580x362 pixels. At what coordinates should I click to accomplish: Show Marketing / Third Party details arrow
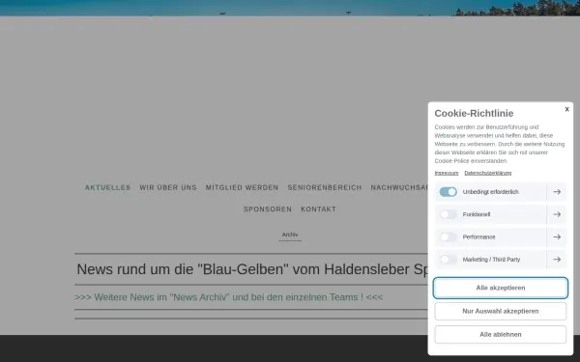point(557,260)
